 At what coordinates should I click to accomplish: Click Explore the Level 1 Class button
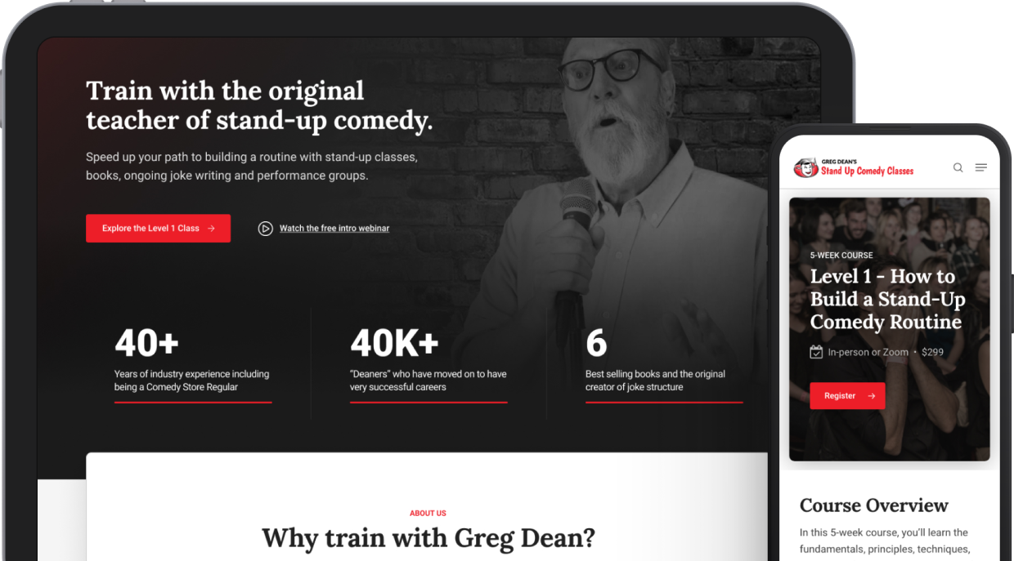tap(158, 229)
